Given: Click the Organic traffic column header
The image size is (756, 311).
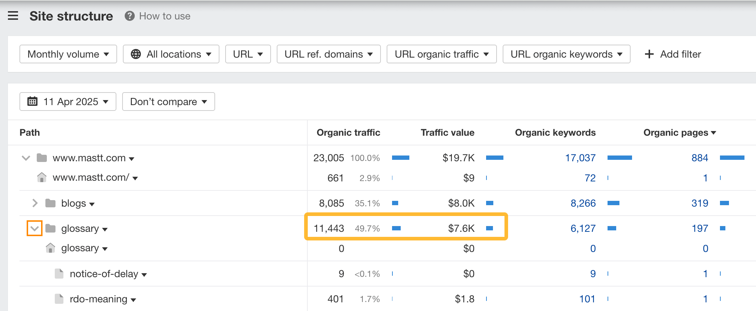Looking at the screenshot, I should coord(348,132).
